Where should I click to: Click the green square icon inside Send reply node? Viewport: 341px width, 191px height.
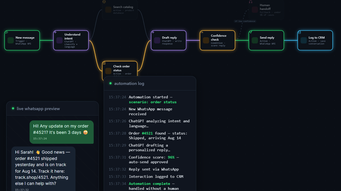tap(255, 40)
